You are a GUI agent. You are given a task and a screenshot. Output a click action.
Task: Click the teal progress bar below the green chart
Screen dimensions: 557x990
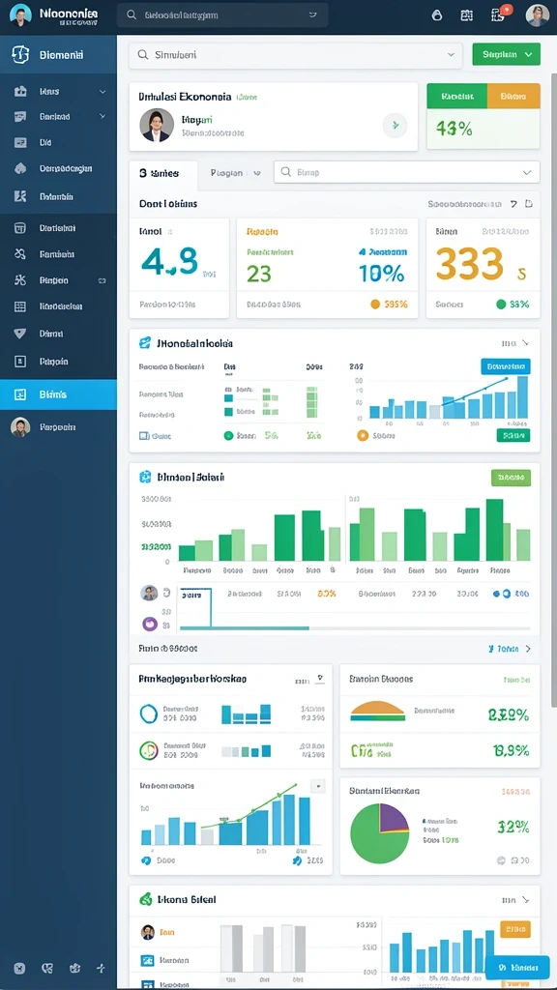tap(245, 628)
